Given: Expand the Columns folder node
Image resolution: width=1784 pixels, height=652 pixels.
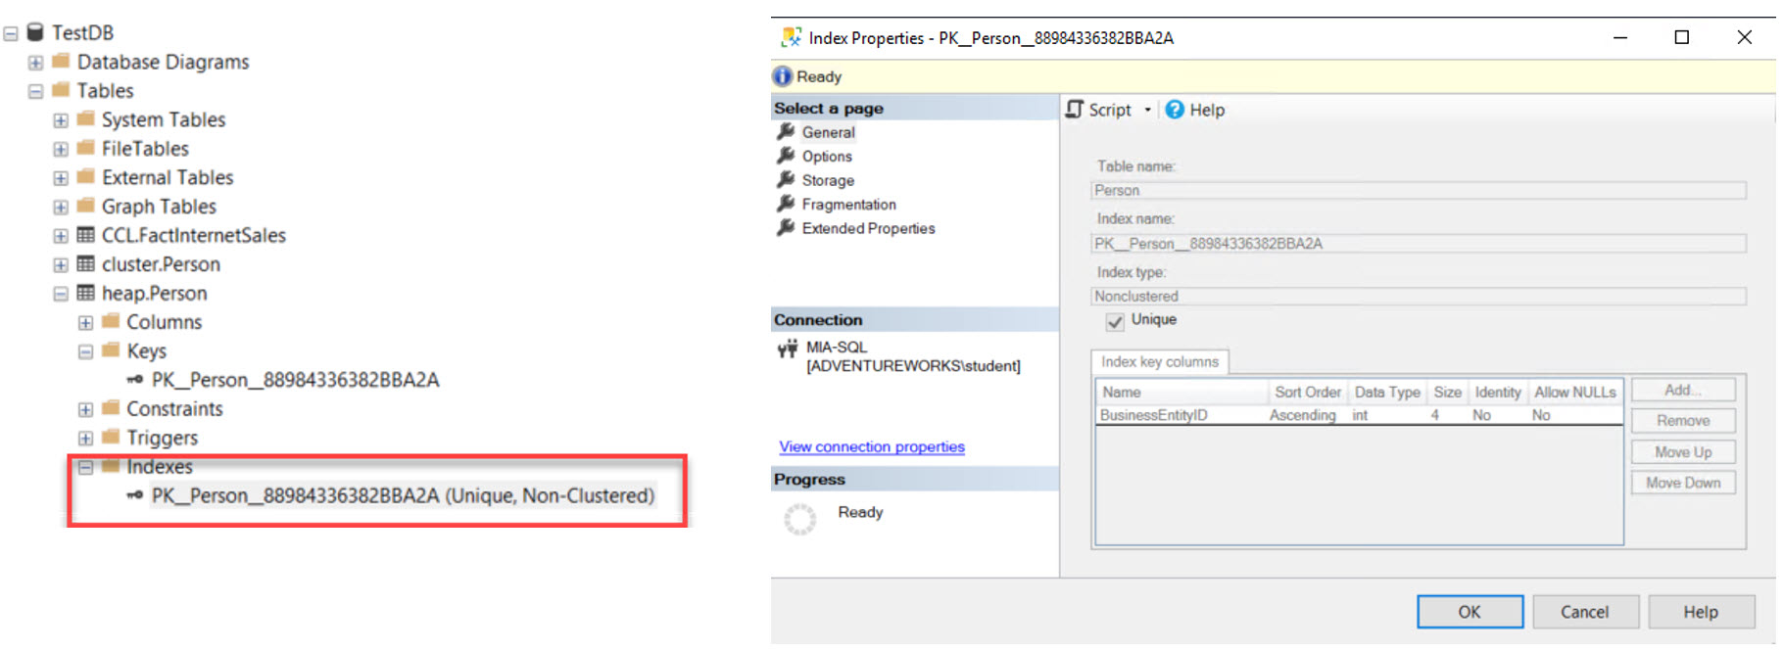Looking at the screenshot, I should [x=86, y=322].
